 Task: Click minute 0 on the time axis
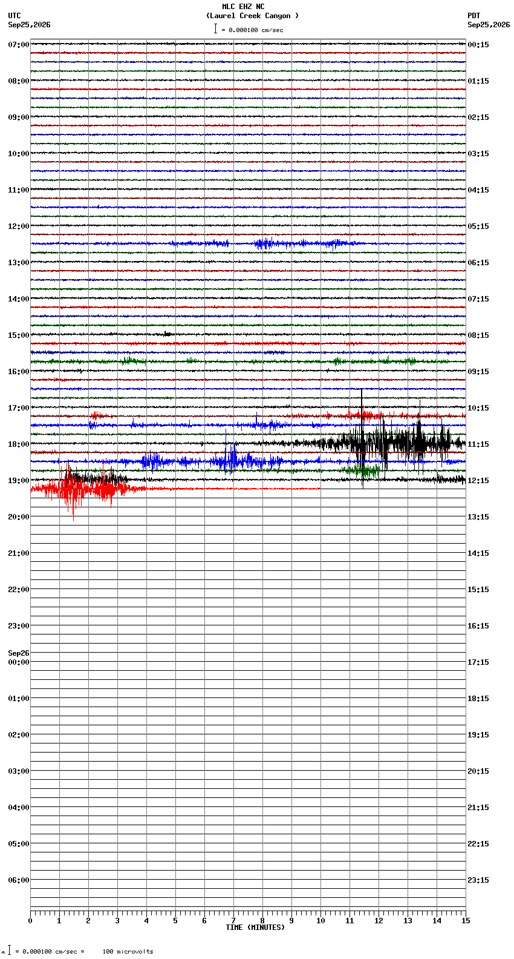30,921
